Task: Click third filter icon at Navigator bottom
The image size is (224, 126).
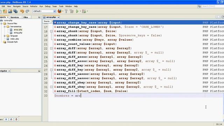Action: pyautogui.click(x=16, y=119)
